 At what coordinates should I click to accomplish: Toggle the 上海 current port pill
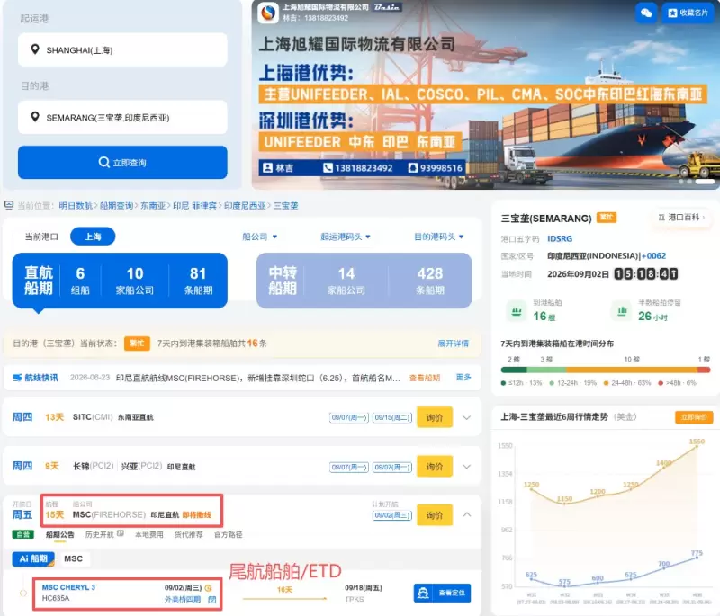click(93, 237)
